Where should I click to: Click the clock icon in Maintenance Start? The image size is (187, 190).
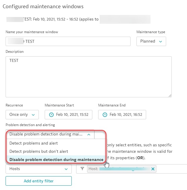click(x=51, y=115)
